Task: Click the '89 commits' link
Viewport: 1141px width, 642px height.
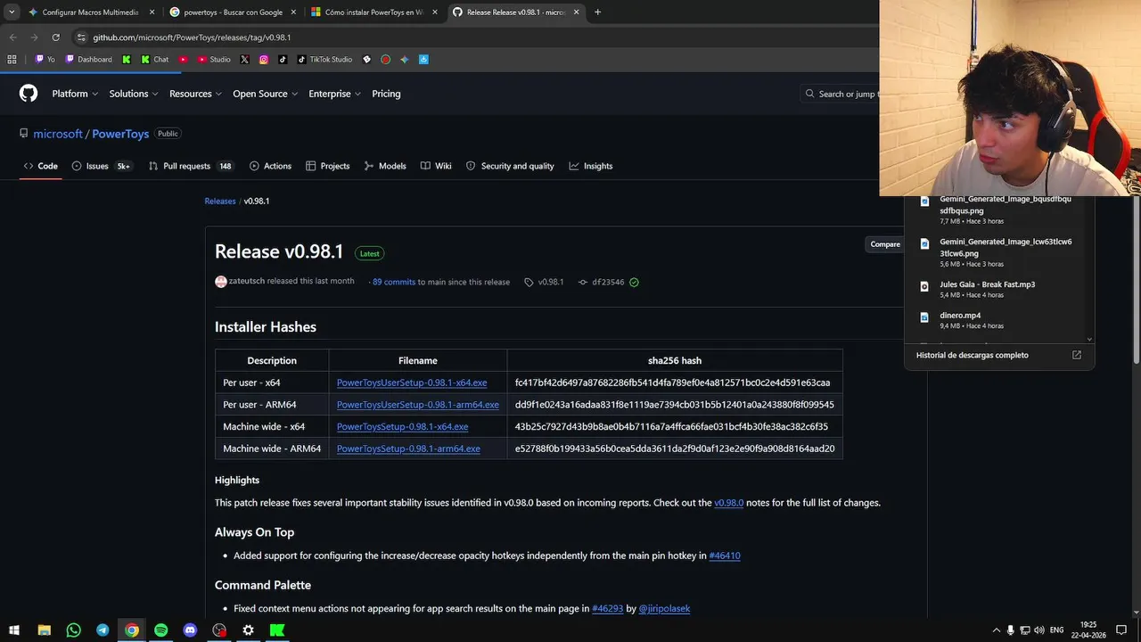Action: [394, 282]
